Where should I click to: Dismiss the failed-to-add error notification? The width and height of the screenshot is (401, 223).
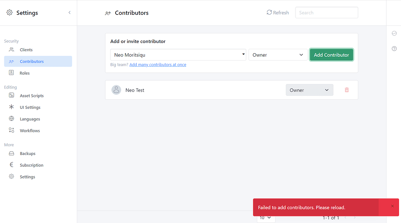[392, 206]
